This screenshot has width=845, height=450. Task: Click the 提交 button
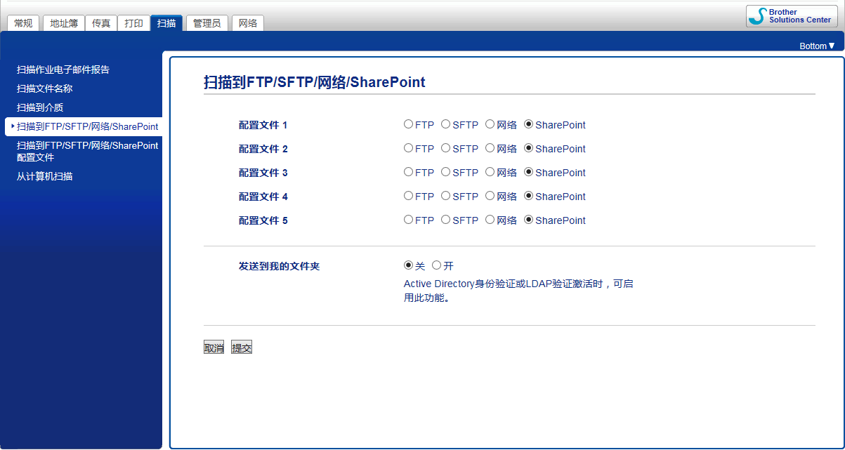click(242, 348)
